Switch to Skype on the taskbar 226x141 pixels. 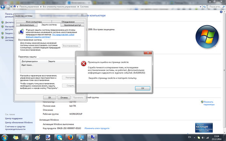pyautogui.click(x=59, y=138)
